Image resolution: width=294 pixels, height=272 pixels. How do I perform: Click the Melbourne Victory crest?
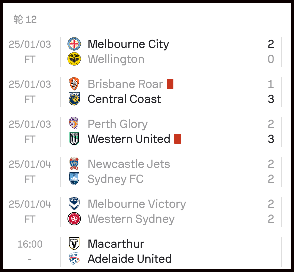coord(74,204)
